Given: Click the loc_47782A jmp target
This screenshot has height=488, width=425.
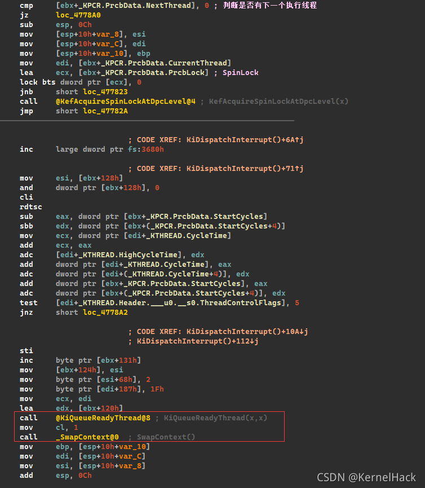Looking at the screenshot, I should (x=105, y=111).
